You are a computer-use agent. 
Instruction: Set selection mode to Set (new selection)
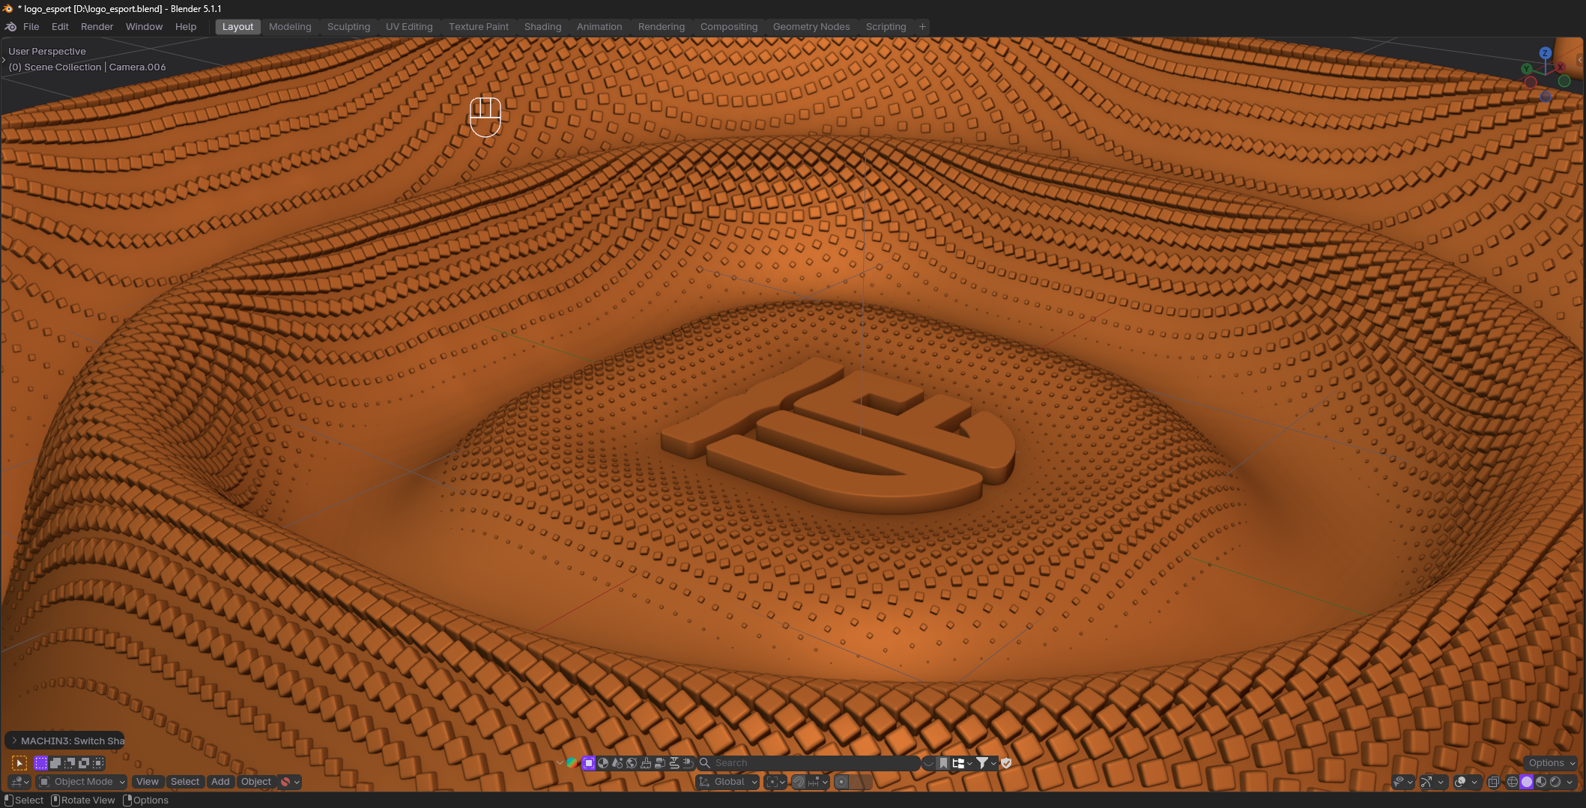tap(41, 763)
